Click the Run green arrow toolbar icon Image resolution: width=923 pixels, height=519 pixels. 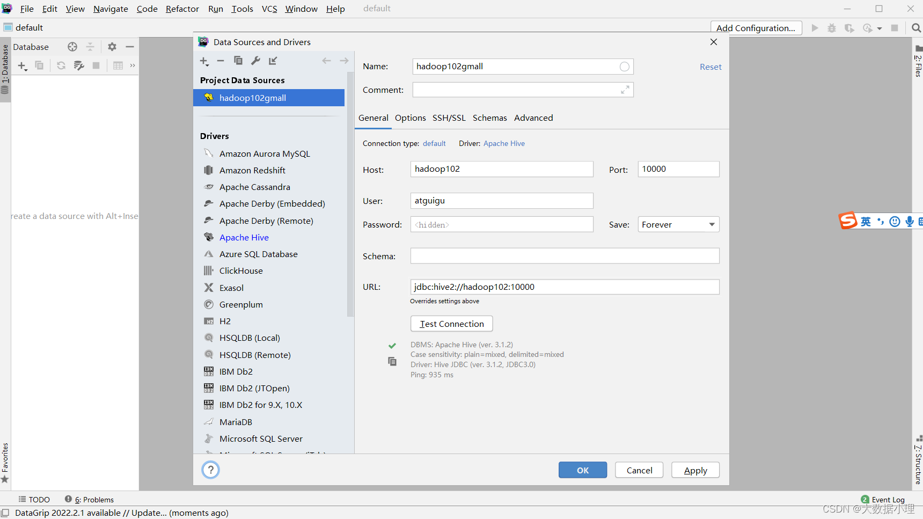pos(815,28)
